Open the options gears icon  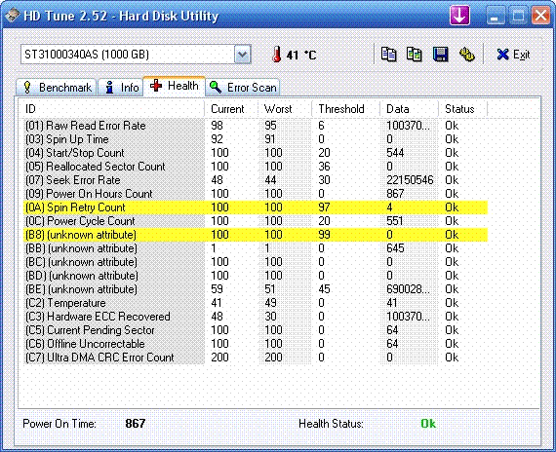(x=466, y=55)
